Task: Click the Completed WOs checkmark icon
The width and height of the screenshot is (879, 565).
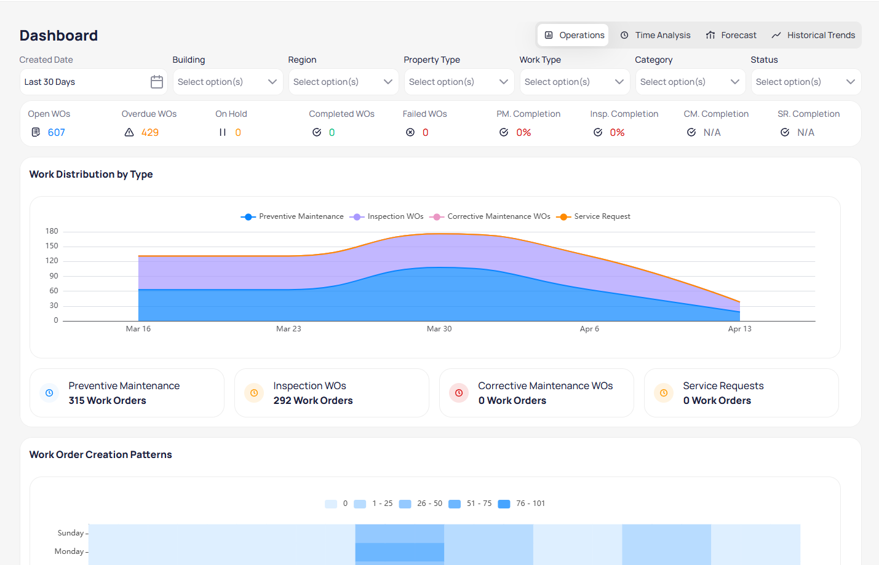Action: [317, 132]
